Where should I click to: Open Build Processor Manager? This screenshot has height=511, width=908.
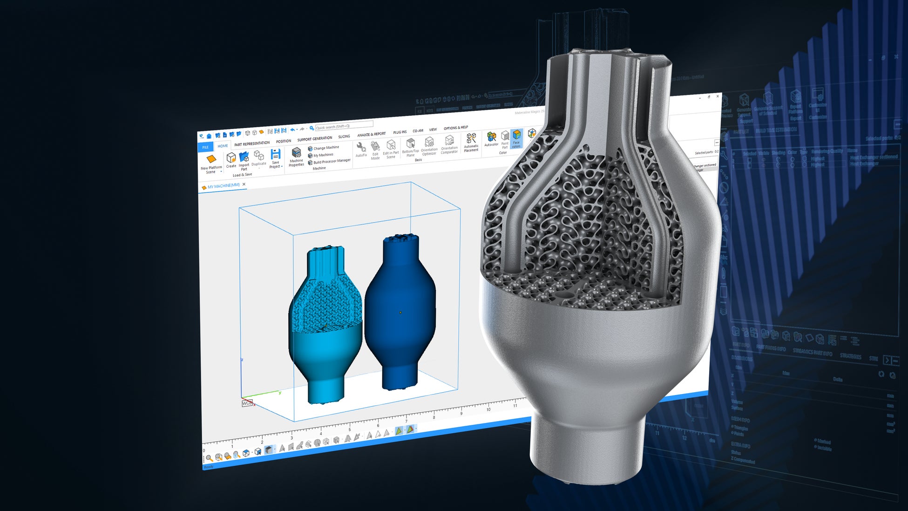click(332, 161)
